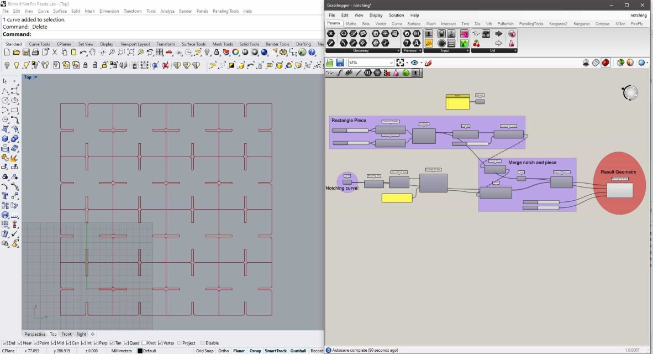Toggle the Perp osnap checkbox

(96, 343)
